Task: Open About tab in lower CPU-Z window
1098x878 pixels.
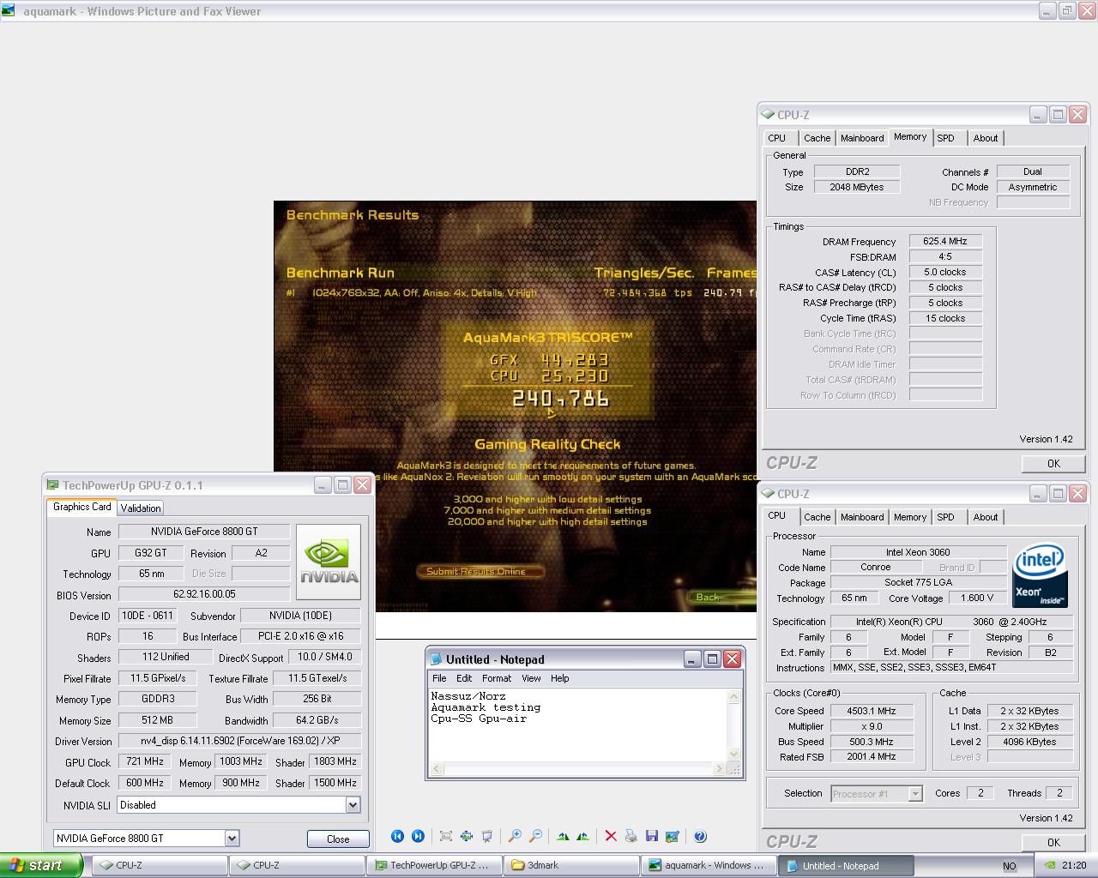Action: pos(986,517)
